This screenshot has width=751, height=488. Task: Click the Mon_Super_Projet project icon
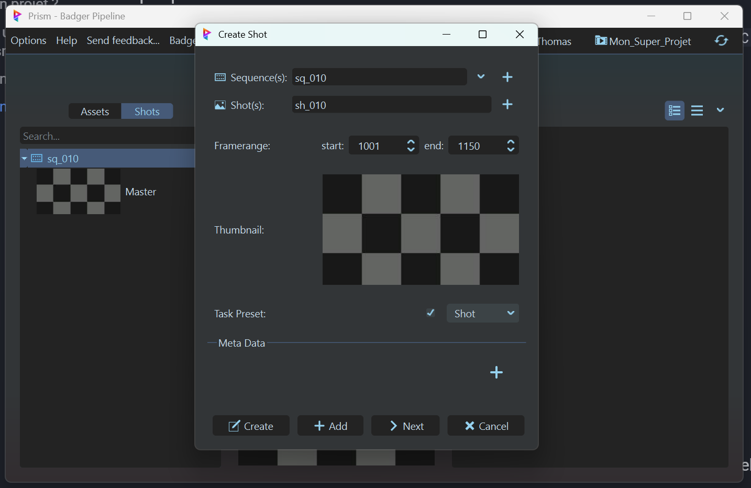(601, 41)
